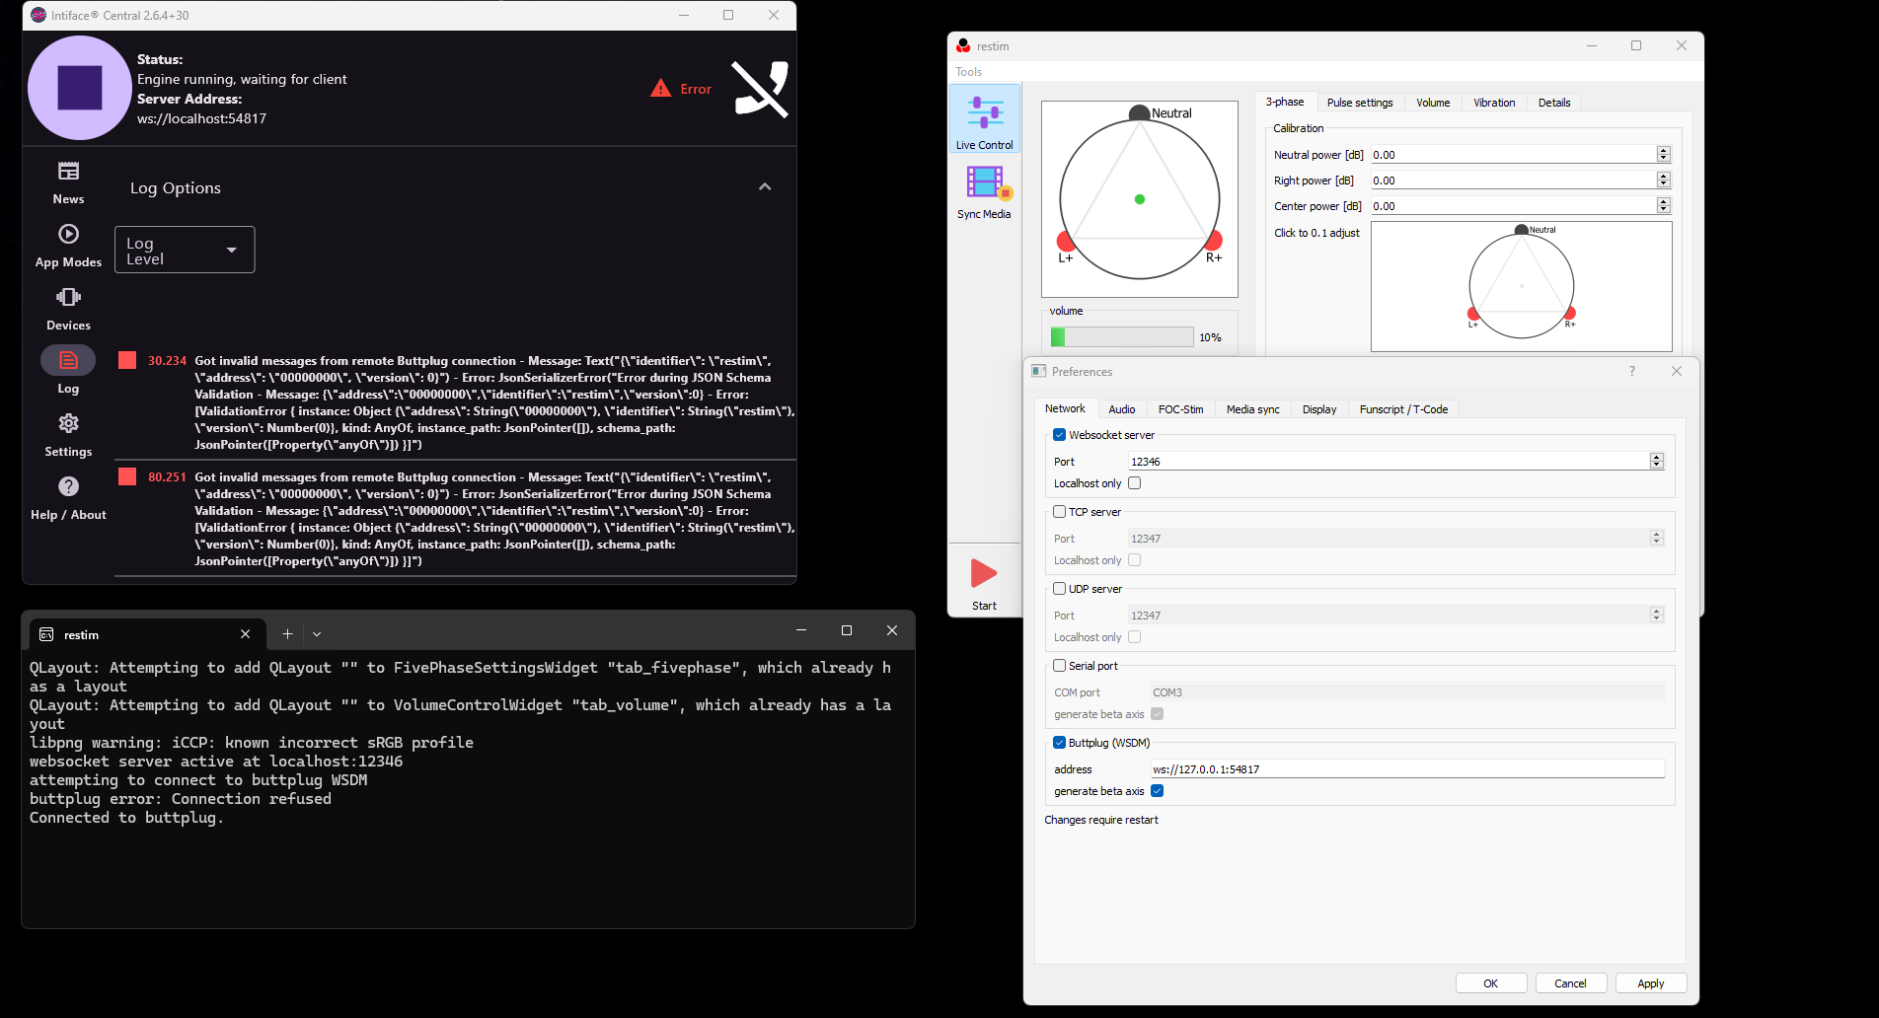Open the Log Level dropdown
Screen dimensions: 1879x1018
(185, 250)
